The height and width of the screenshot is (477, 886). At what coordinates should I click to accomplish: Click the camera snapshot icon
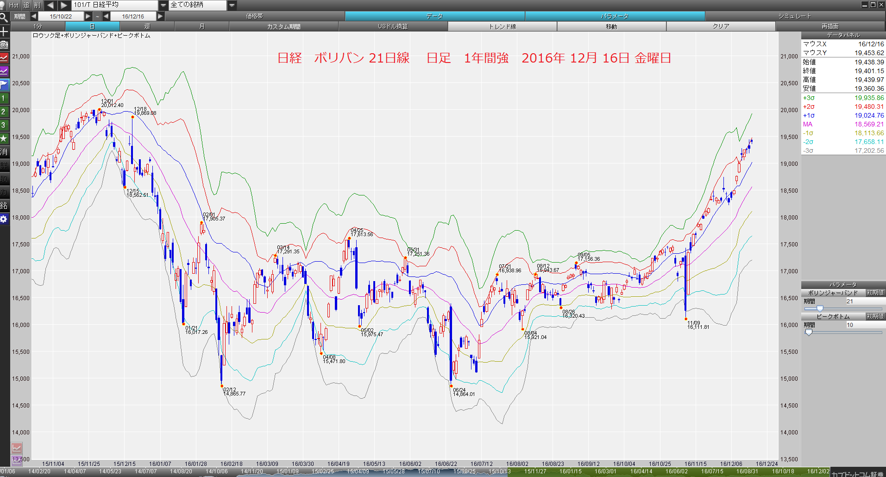[4, 44]
